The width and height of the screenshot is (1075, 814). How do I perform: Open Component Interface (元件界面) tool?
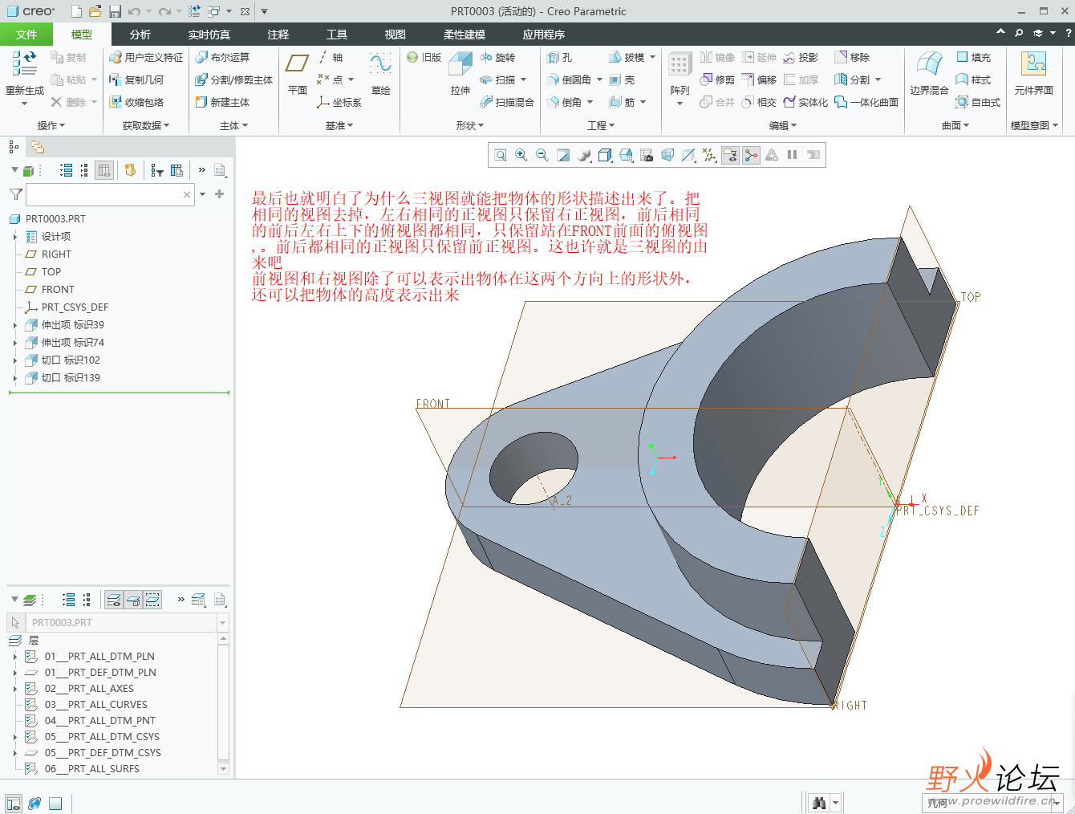point(1033,74)
